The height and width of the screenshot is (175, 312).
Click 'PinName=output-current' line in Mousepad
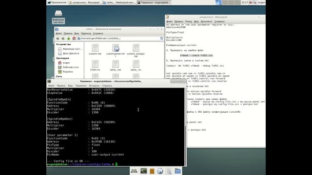pyautogui.click(x=181, y=45)
